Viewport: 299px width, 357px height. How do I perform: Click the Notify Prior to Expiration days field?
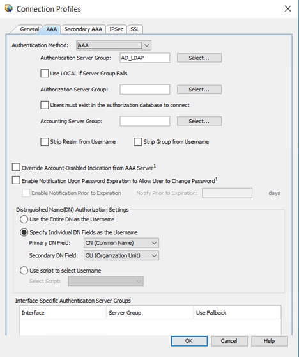click(x=227, y=193)
